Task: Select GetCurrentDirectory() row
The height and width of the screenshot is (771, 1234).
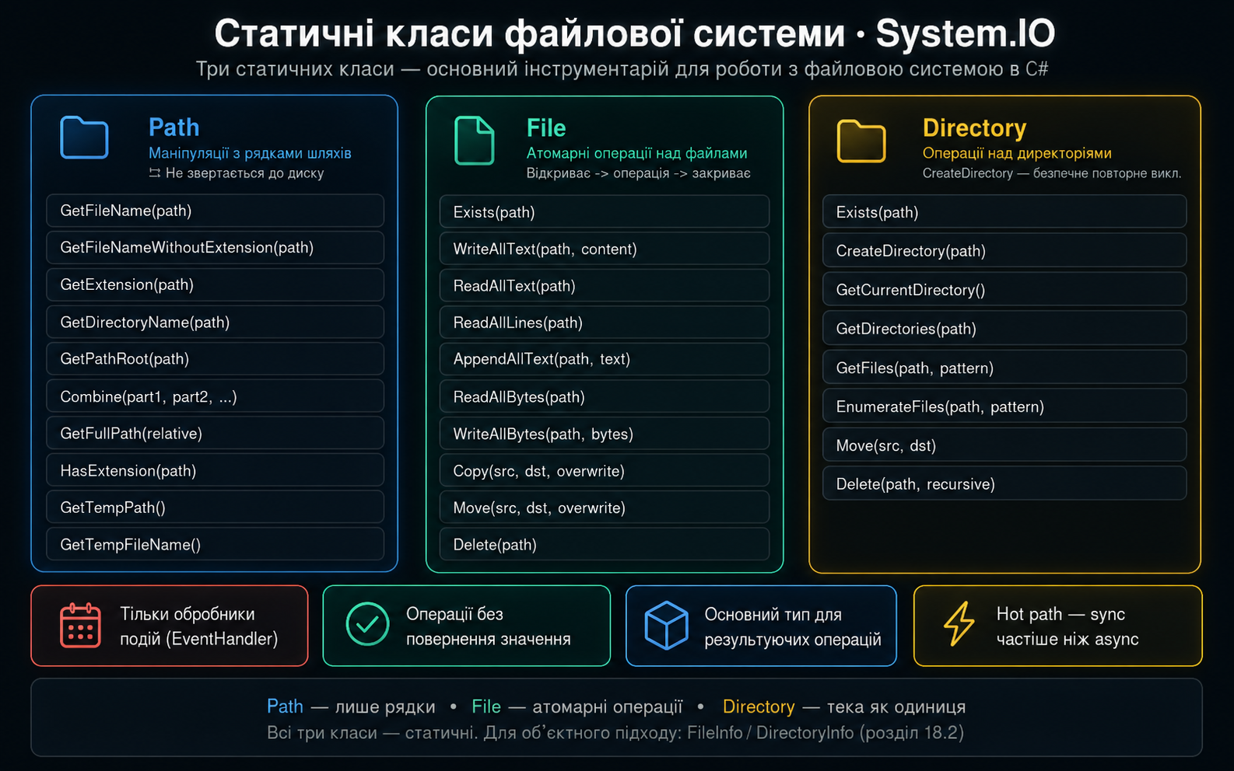Action: click(x=1004, y=289)
